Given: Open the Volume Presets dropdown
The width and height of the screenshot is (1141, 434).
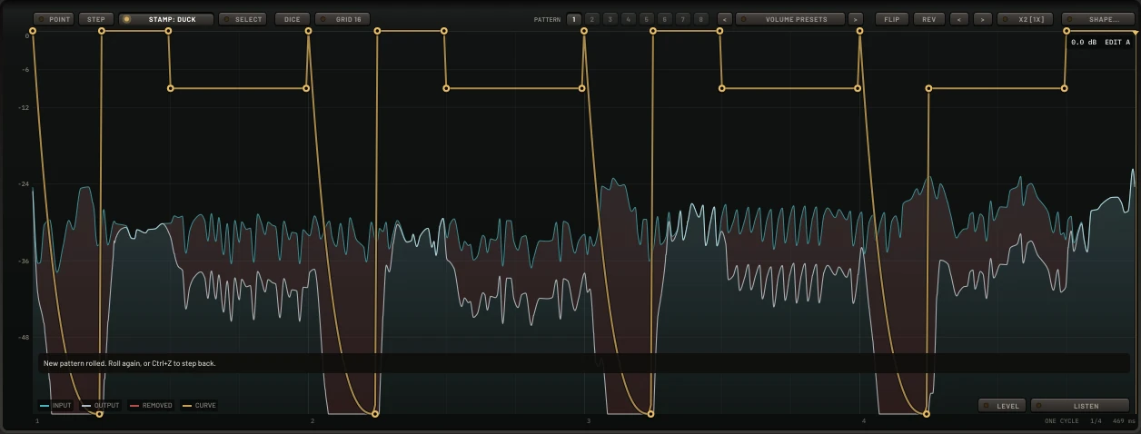Looking at the screenshot, I should (790, 19).
